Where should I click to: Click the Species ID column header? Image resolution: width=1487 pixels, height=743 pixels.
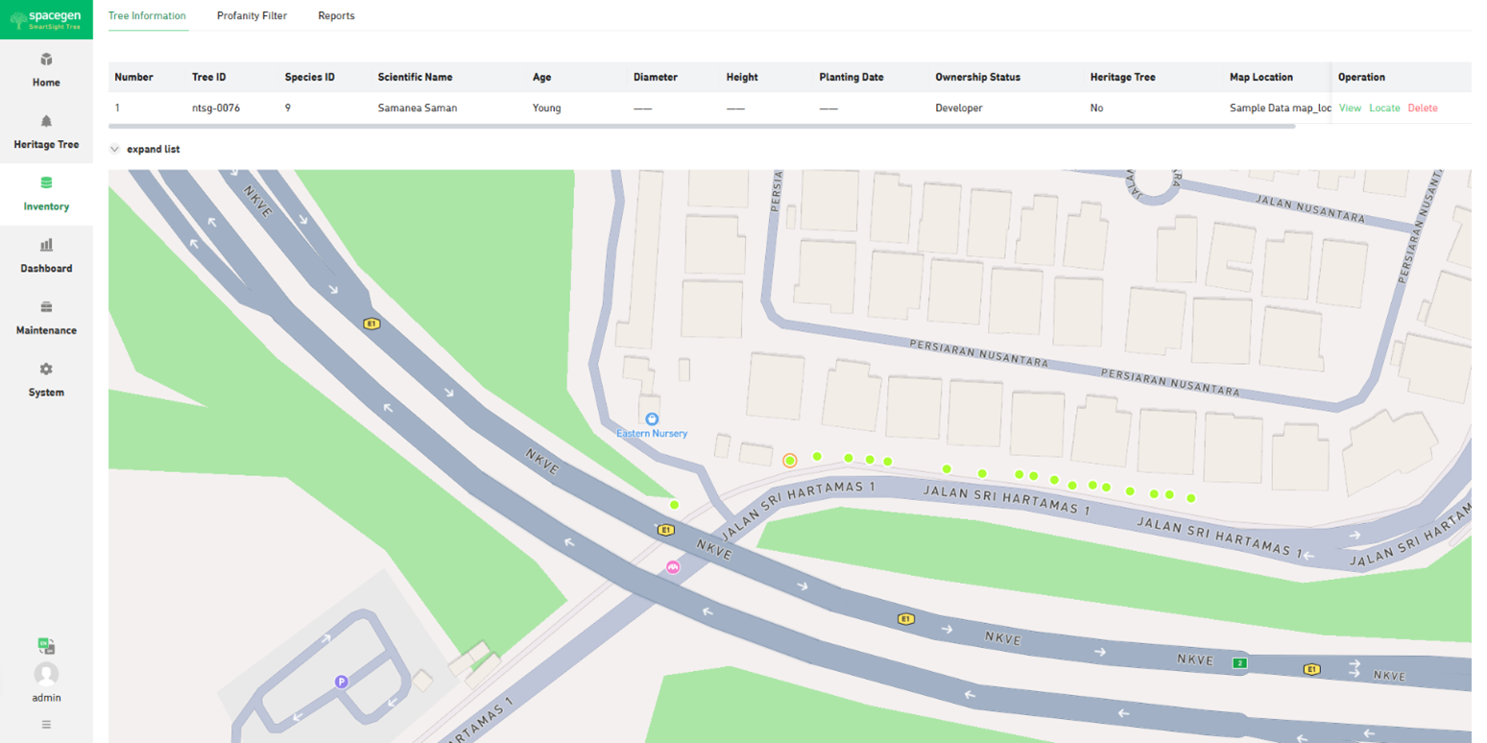[310, 77]
